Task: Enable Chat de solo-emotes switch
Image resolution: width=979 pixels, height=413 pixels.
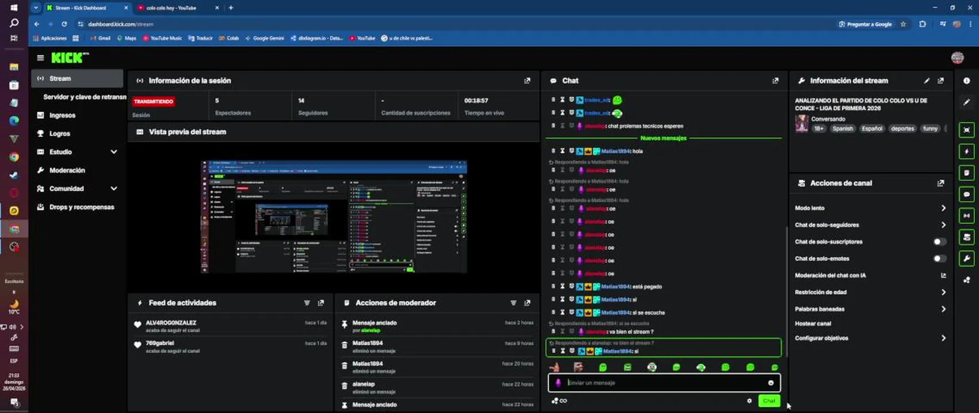Action: (939, 259)
